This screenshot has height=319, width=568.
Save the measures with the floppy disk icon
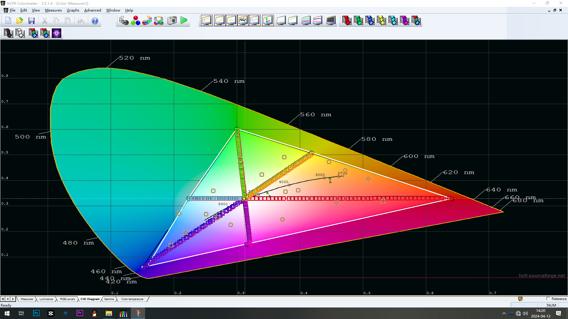[x=31, y=21]
